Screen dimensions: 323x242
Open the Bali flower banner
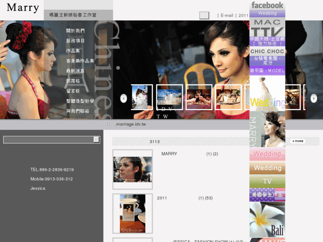267,219
